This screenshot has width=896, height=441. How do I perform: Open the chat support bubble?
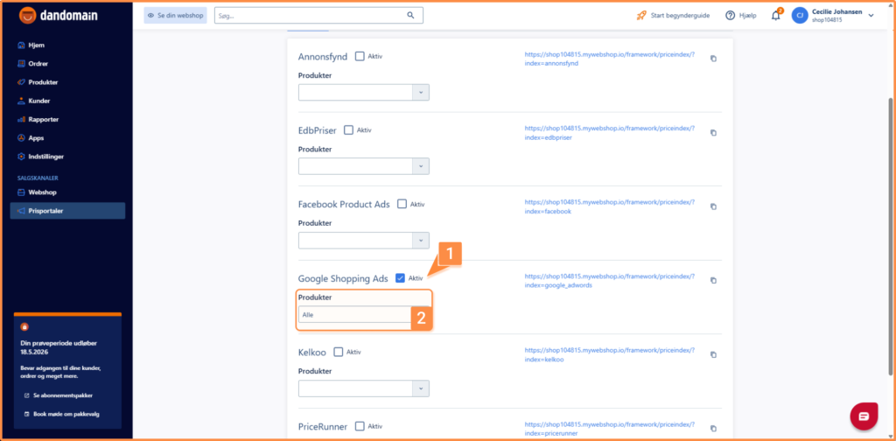click(864, 415)
